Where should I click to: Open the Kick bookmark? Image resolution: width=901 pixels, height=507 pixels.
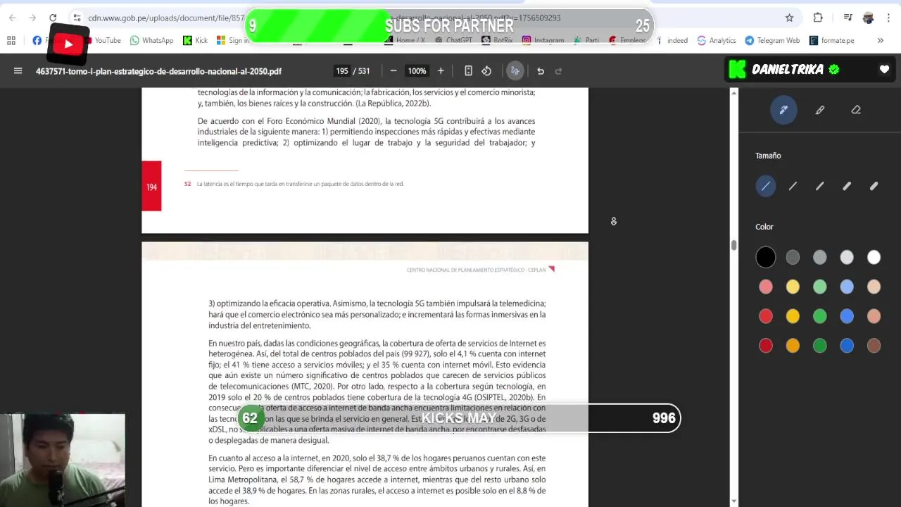195,40
